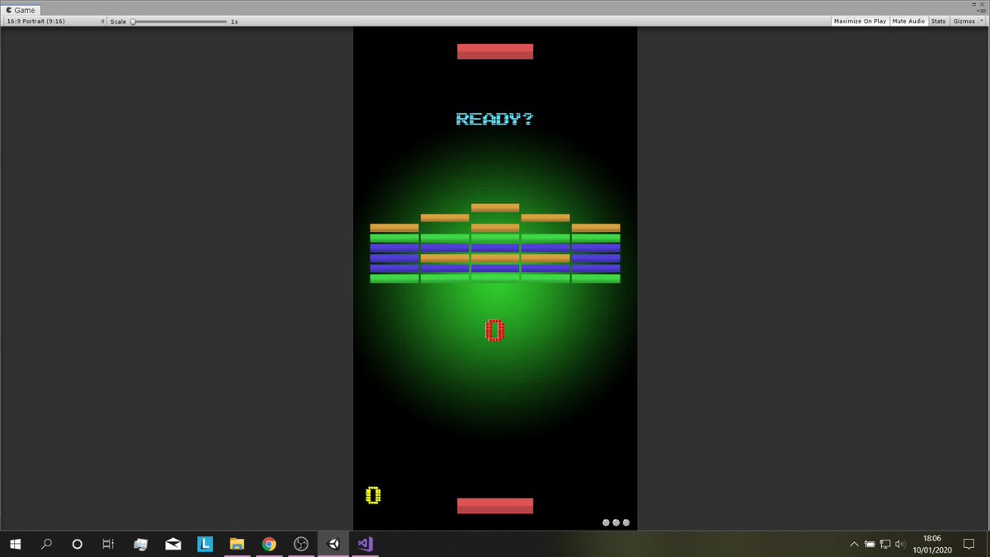Open the 16:9 Portrait aspect ratio dropdown
990x557 pixels.
pos(55,21)
